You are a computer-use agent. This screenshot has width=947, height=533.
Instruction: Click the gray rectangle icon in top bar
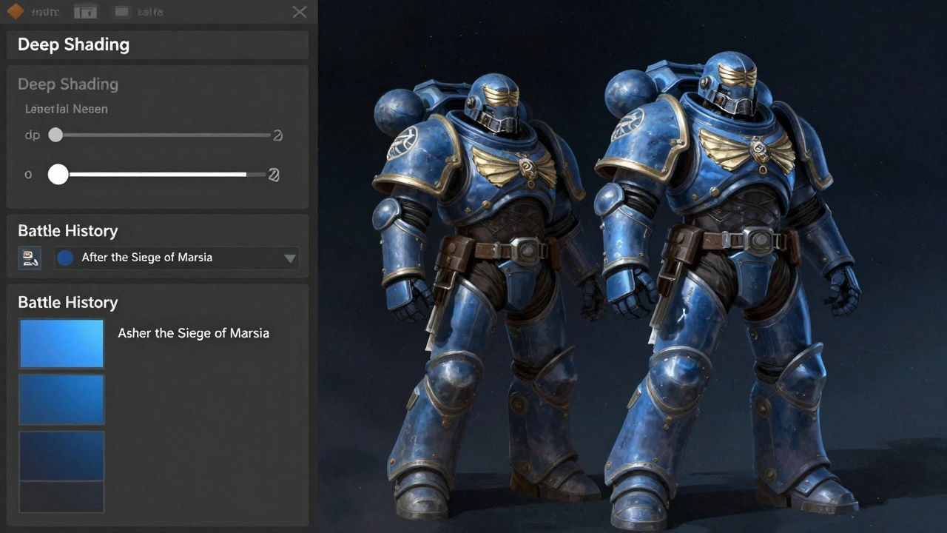point(122,12)
